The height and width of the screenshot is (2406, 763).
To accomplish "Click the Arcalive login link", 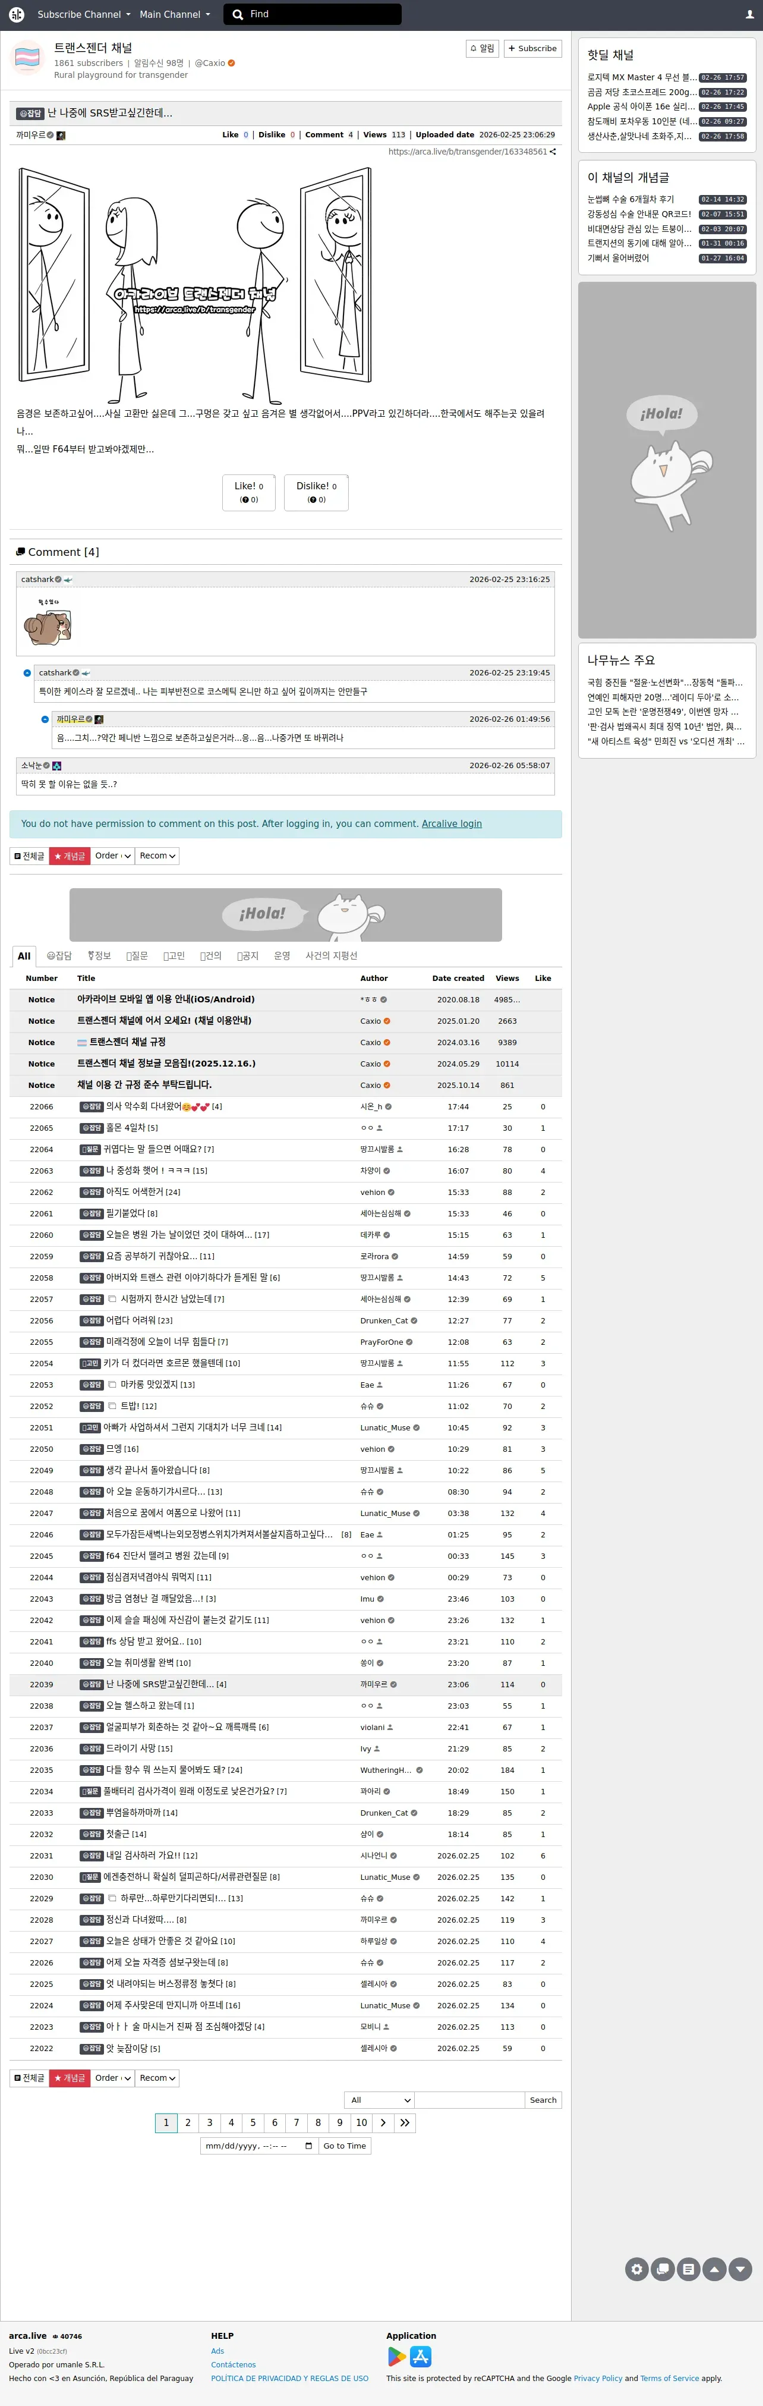I will (452, 824).
